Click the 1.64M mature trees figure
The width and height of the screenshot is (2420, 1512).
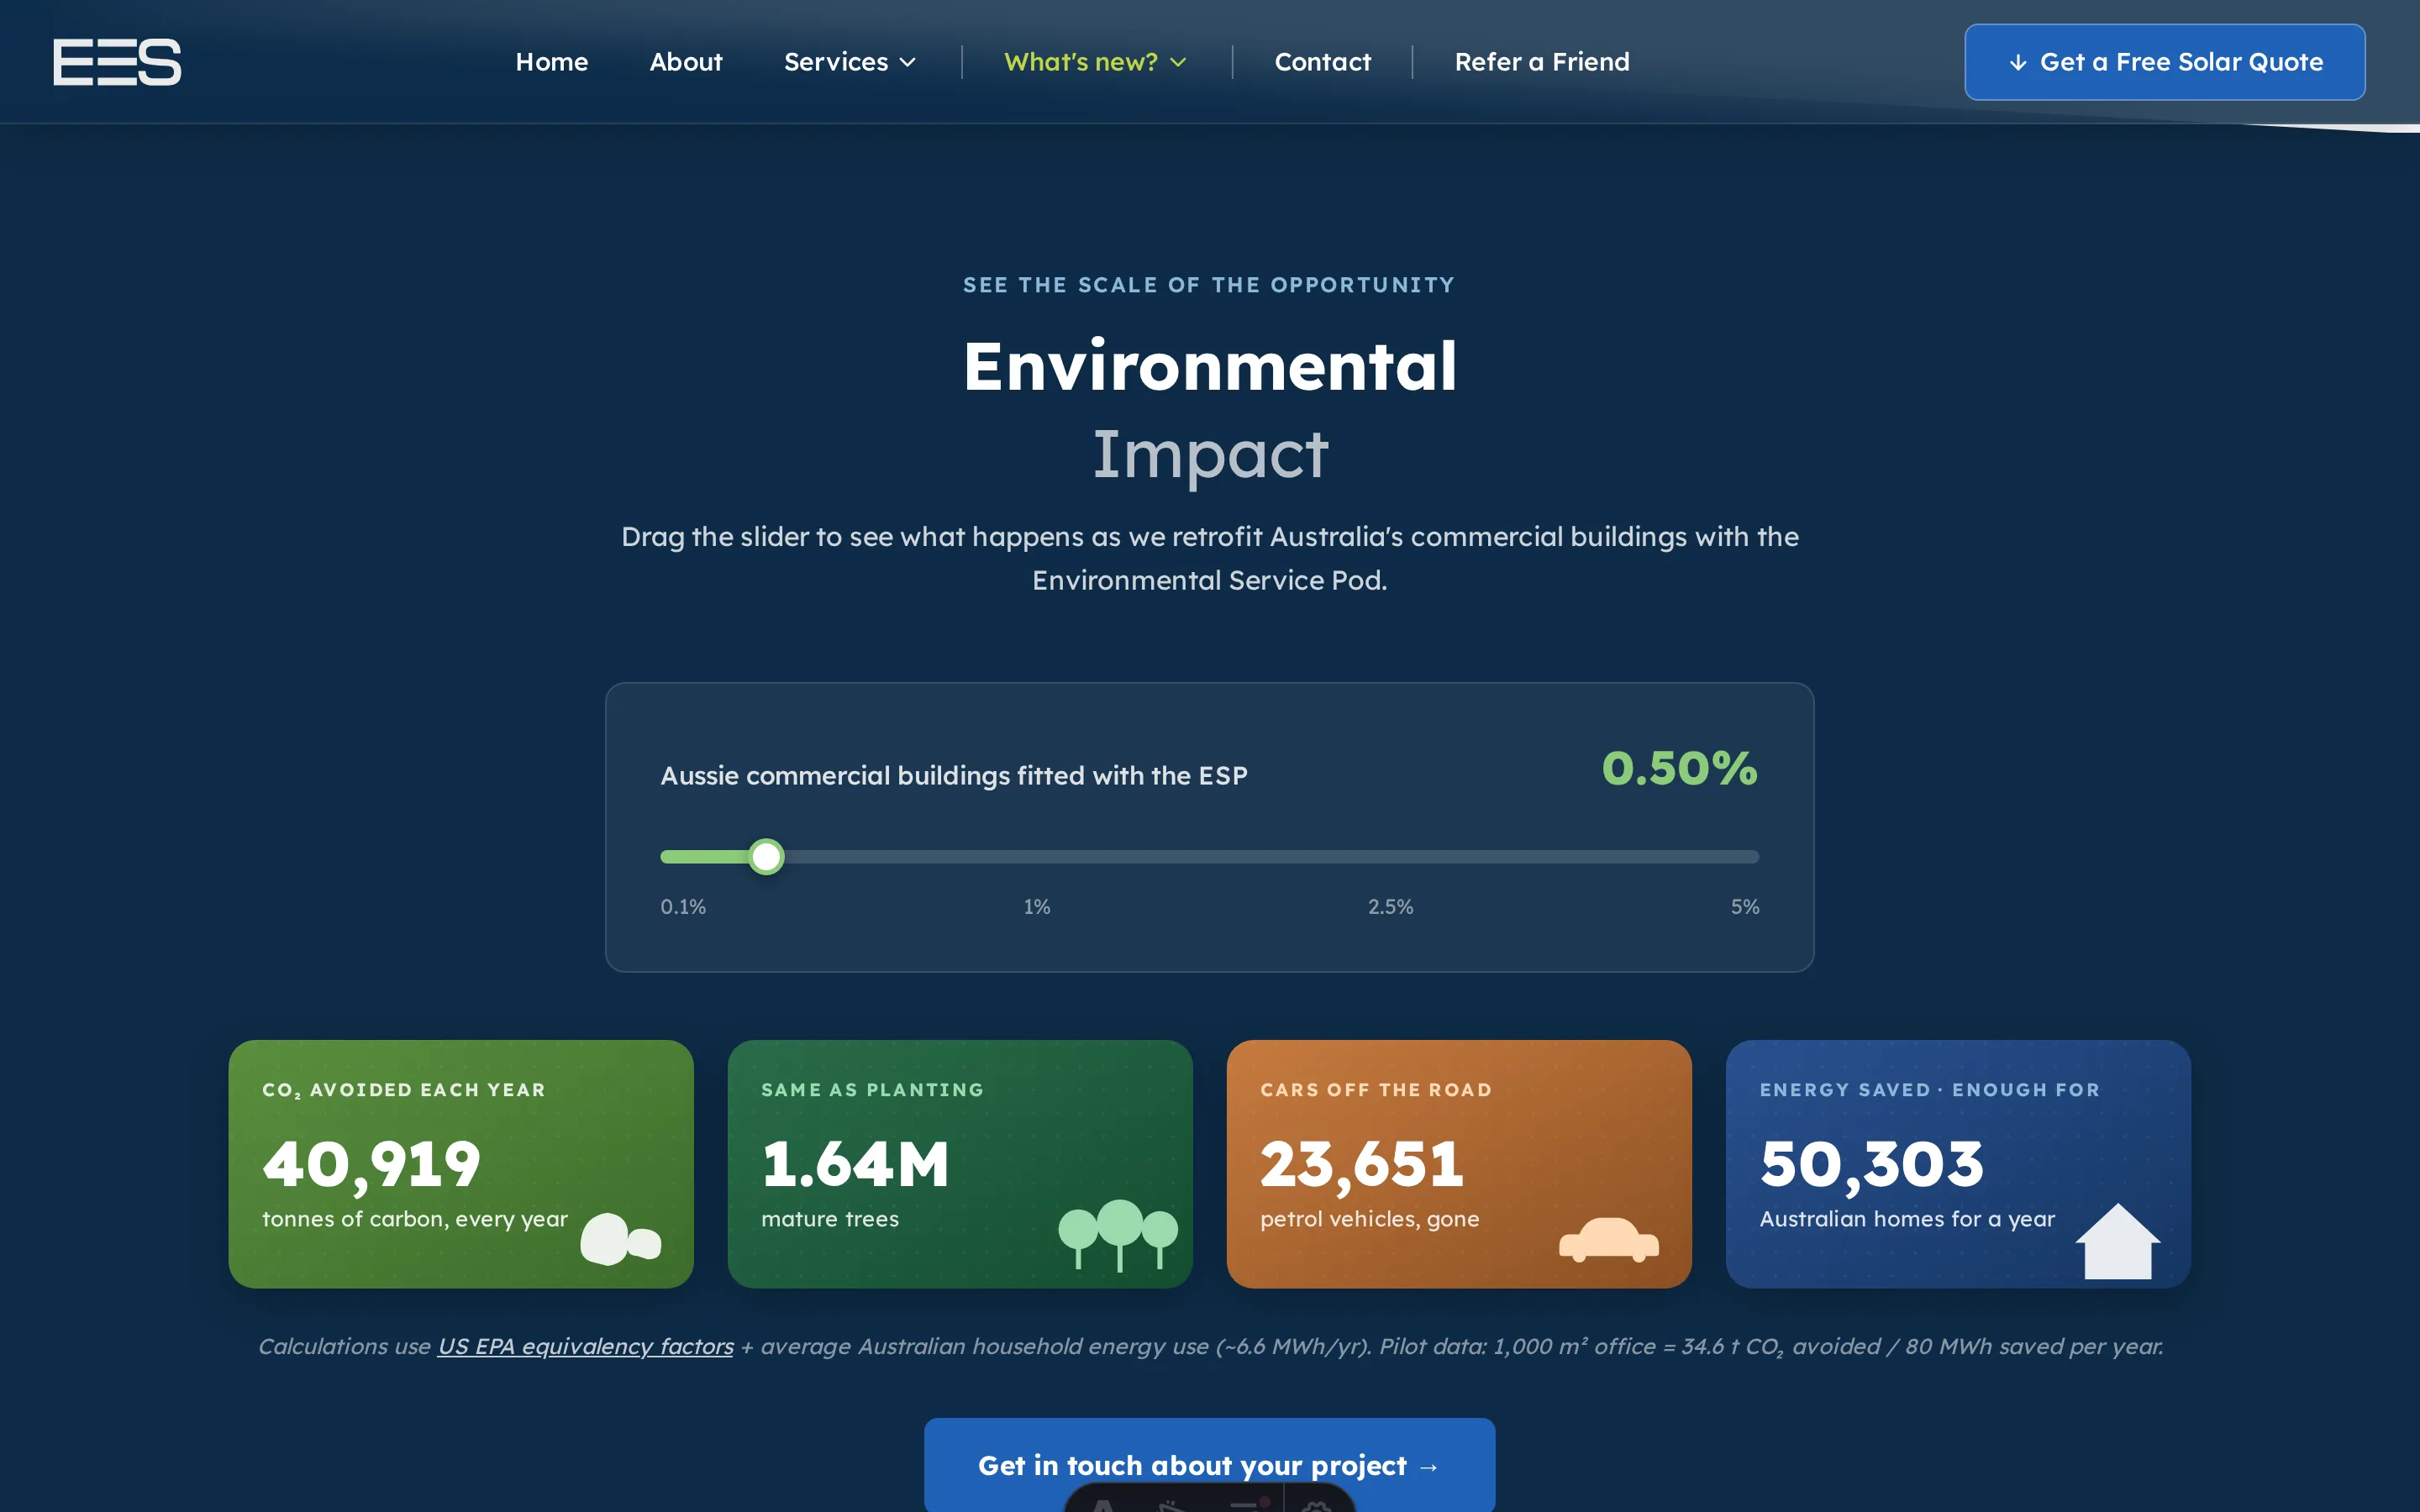click(854, 1164)
